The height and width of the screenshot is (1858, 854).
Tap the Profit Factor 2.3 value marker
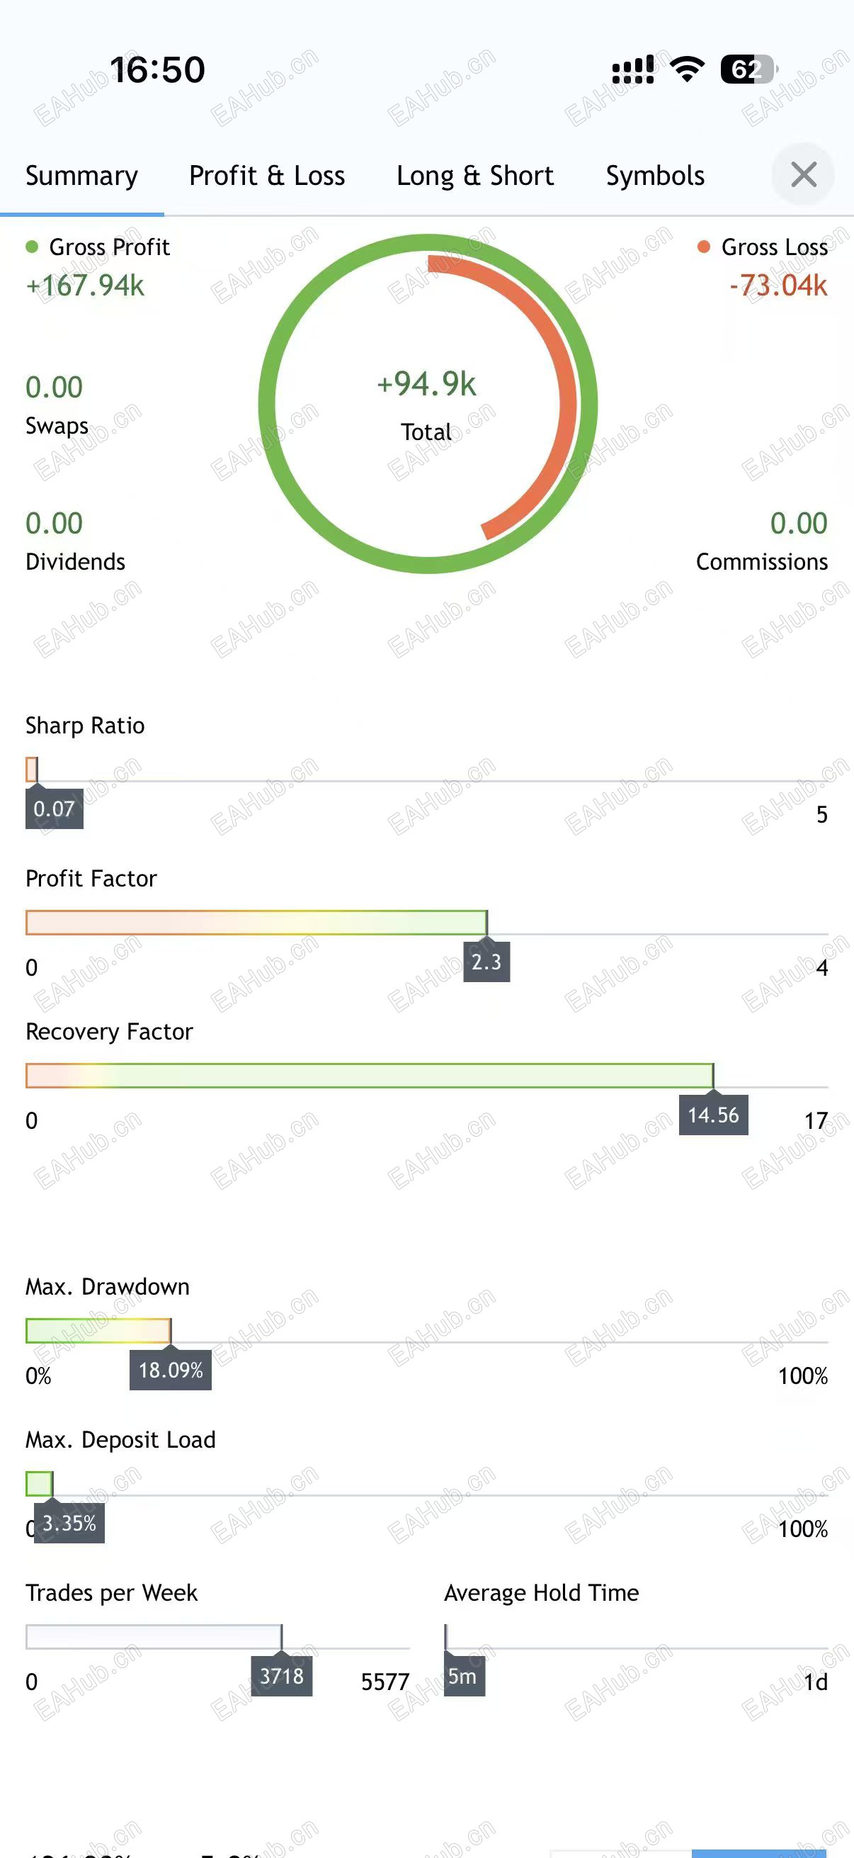click(486, 962)
